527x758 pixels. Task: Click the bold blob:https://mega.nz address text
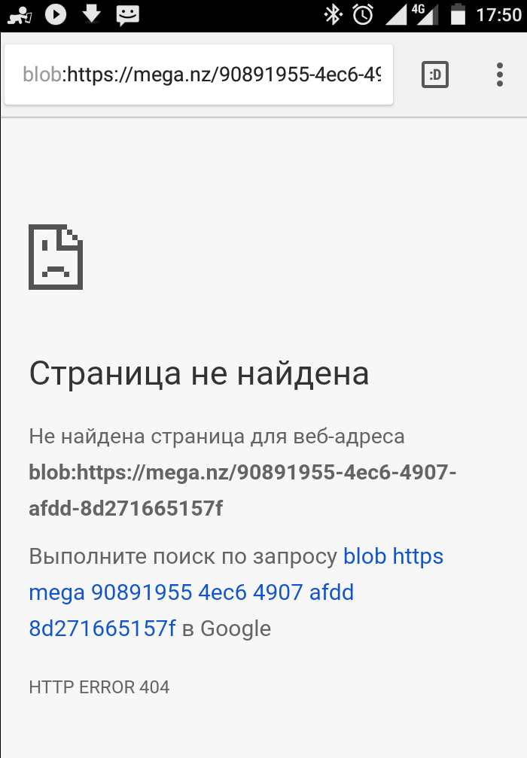pyautogui.click(x=242, y=490)
